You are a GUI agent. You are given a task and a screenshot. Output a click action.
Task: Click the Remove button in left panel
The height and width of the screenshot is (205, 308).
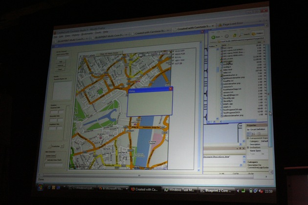pyautogui.click(x=61, y=65)
